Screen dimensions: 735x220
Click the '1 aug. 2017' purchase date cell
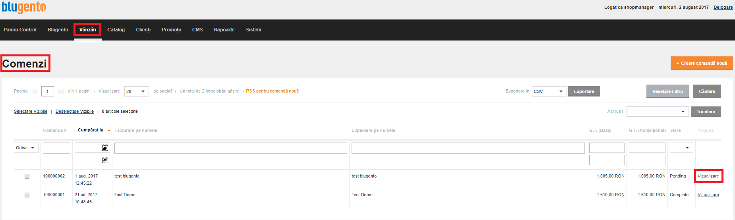86,176
